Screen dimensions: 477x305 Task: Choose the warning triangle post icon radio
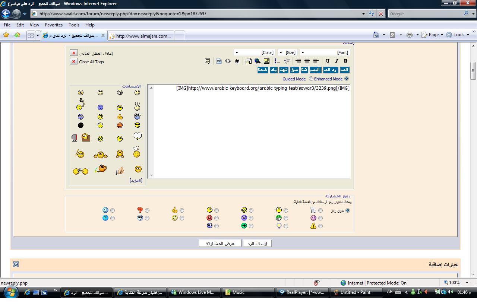click(x=320, y=226)
